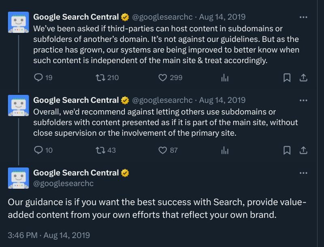This screenshot has height=247, width=324.
Task: Click the robot avatar of the second tweet
Action: pyautogui.click(x=18, y=105)
